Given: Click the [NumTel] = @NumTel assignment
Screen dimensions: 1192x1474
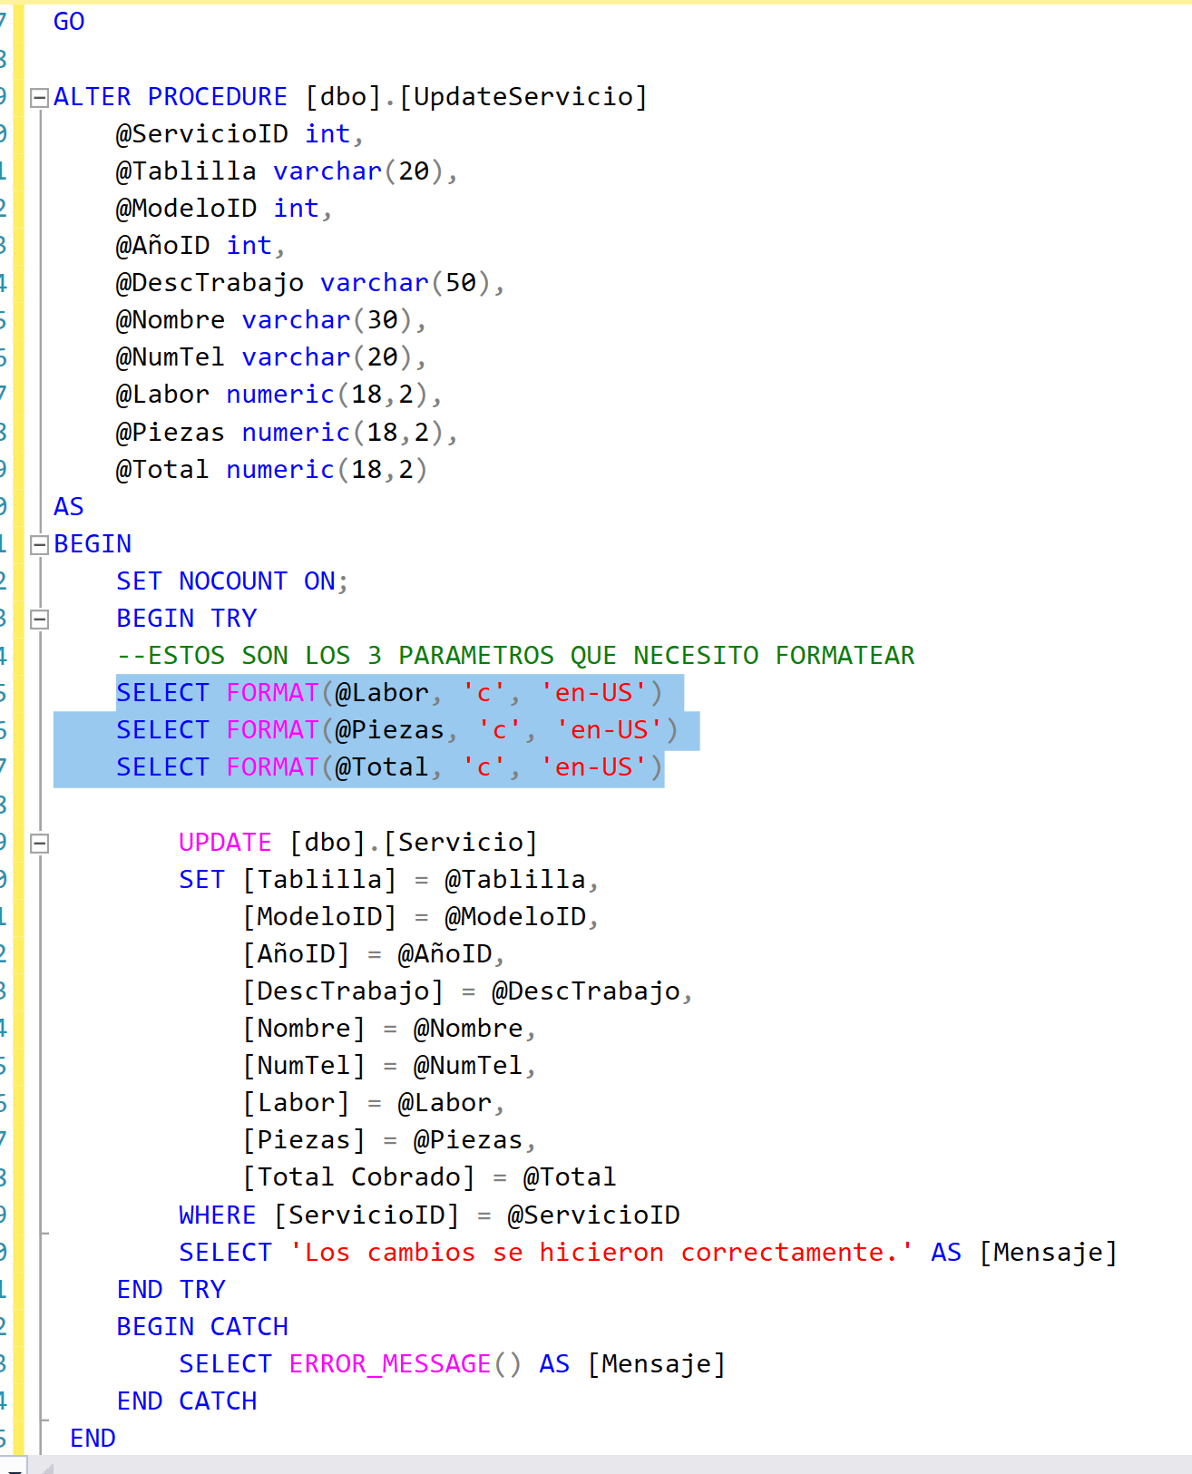Looking at the screenshot, I should click(x=390, y=1066).
